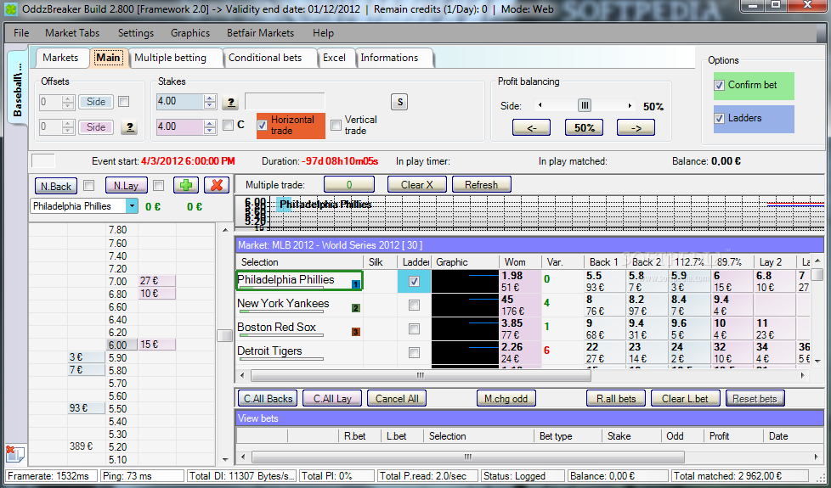
Task: Switch to the Markets tab
Action: (60, 58)
